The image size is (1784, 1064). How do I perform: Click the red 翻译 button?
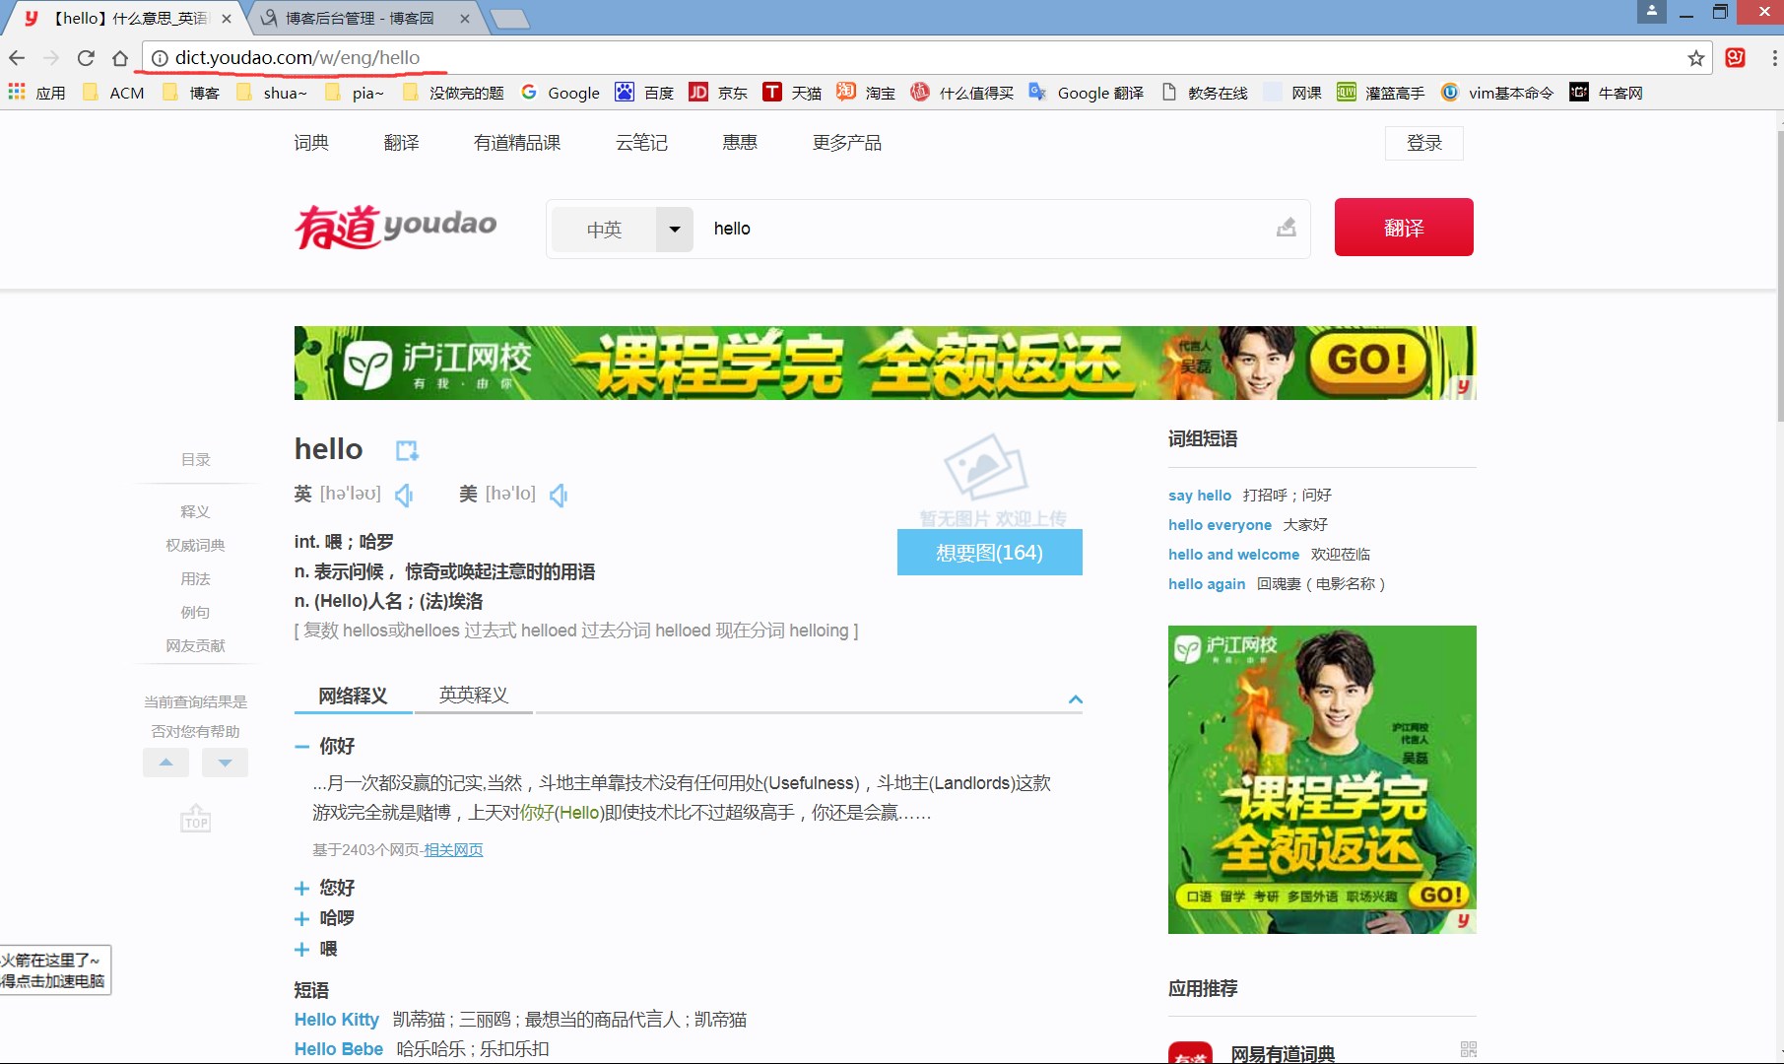[1404, 228]
